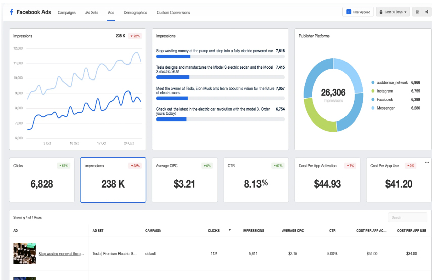Click the Facebook legend color dot
The image size is (432, 280).
tap(373, 99)
